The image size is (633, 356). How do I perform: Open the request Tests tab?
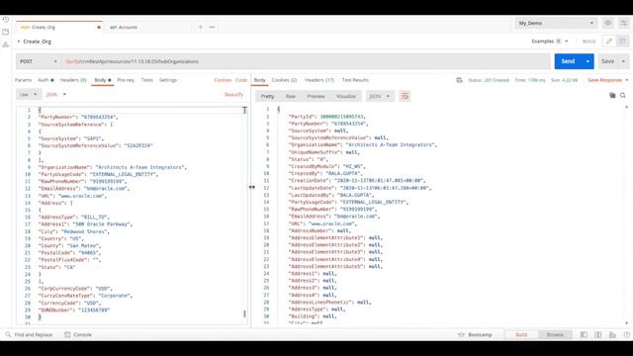pos(147,80)
